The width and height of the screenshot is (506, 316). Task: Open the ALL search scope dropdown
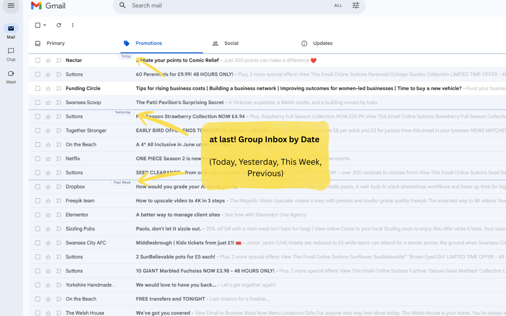coord(338,6)
